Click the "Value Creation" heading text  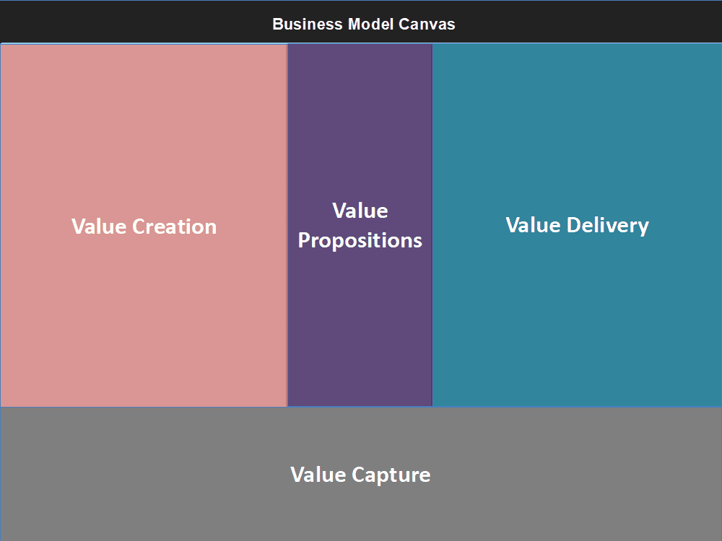tap(144, 226)
